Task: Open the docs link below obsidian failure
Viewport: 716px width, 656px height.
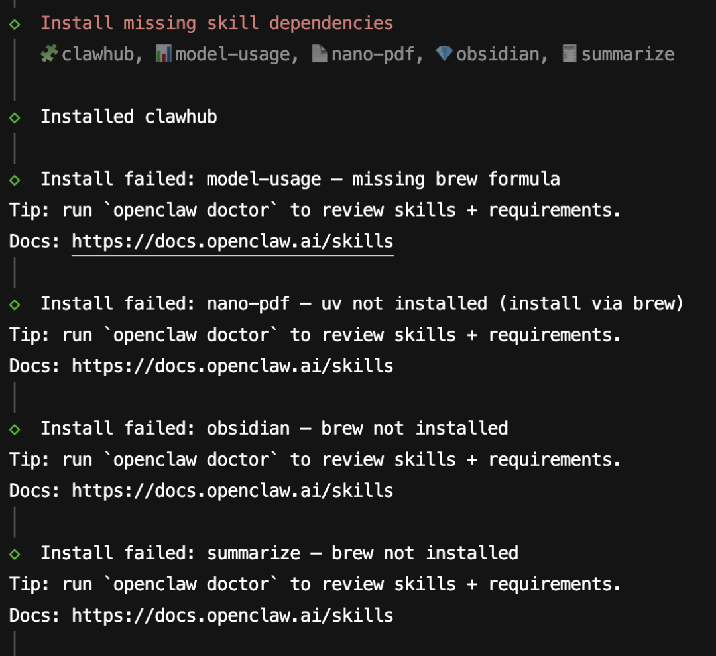Action: 232,490
